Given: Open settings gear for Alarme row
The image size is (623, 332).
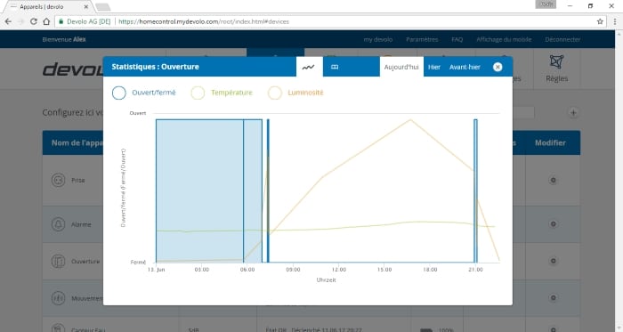Looking at the screenshot, I should point(553,224).
